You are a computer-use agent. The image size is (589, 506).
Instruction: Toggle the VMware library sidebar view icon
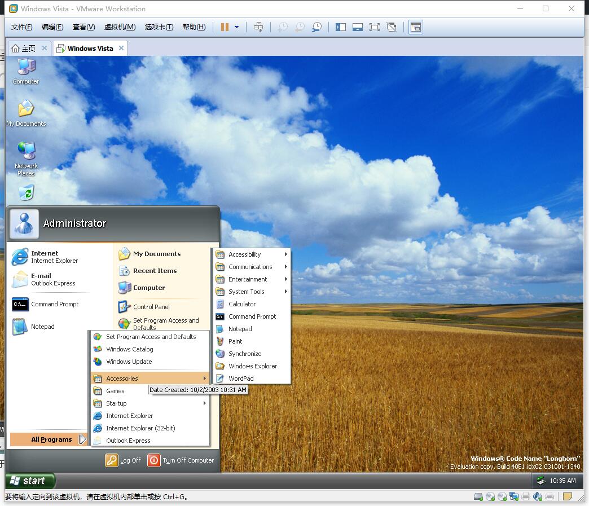coord(341,27)
